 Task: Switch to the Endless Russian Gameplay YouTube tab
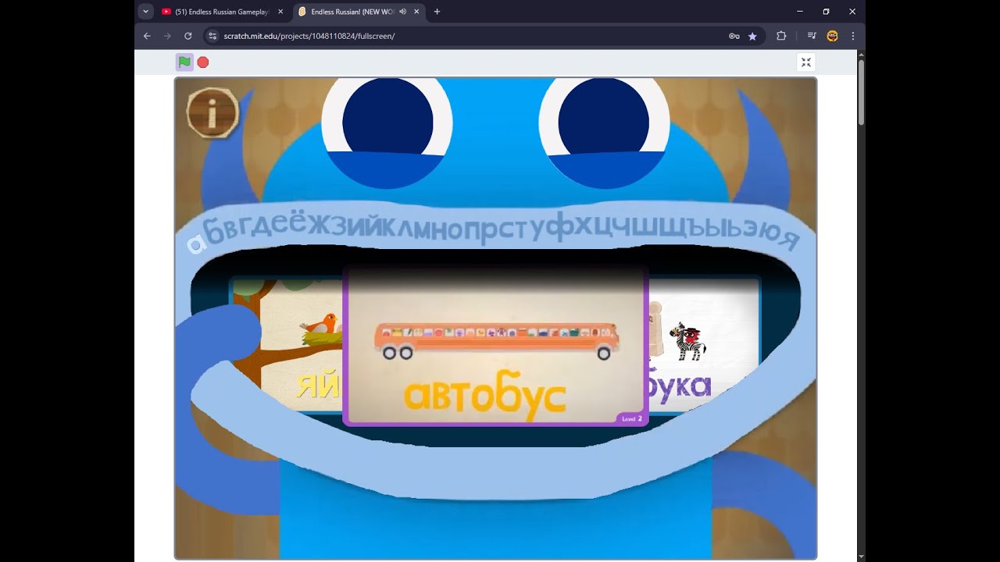click(x=223, y=12)
